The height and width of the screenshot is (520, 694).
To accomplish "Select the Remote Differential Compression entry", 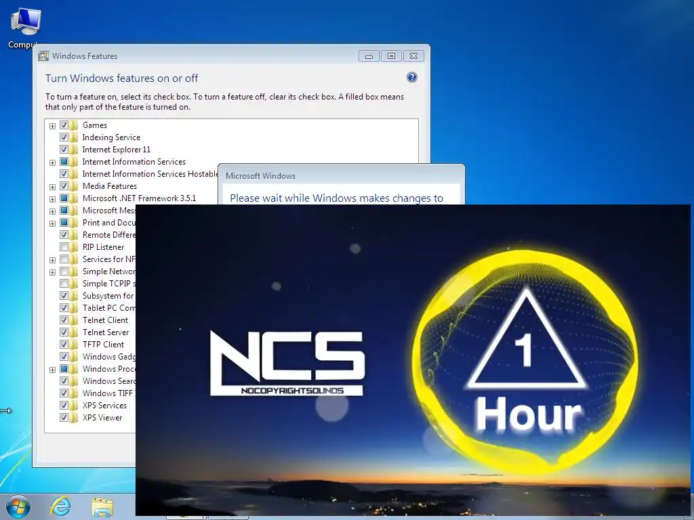I will pos(108,235).
